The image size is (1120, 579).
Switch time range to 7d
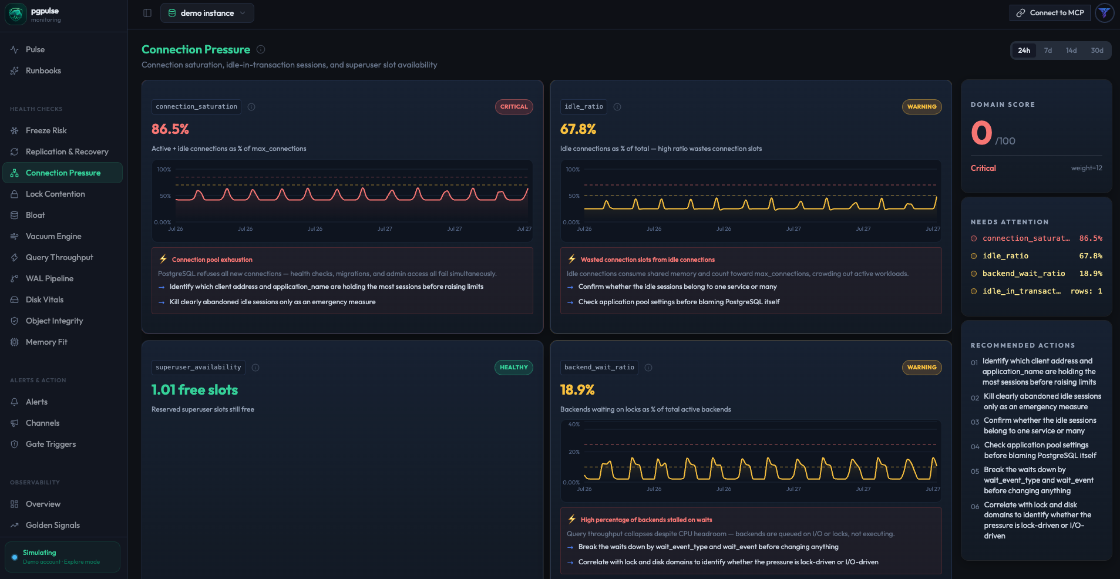[x=1048, y=51]
